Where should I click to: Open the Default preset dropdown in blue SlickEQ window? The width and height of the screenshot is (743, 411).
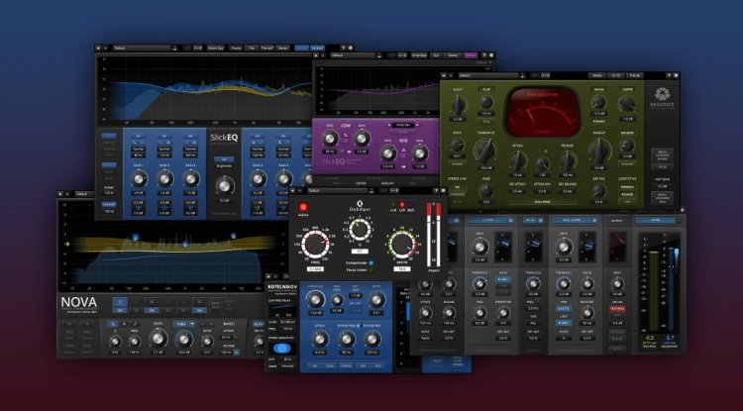pyautogui.click(x=142, y=48)
